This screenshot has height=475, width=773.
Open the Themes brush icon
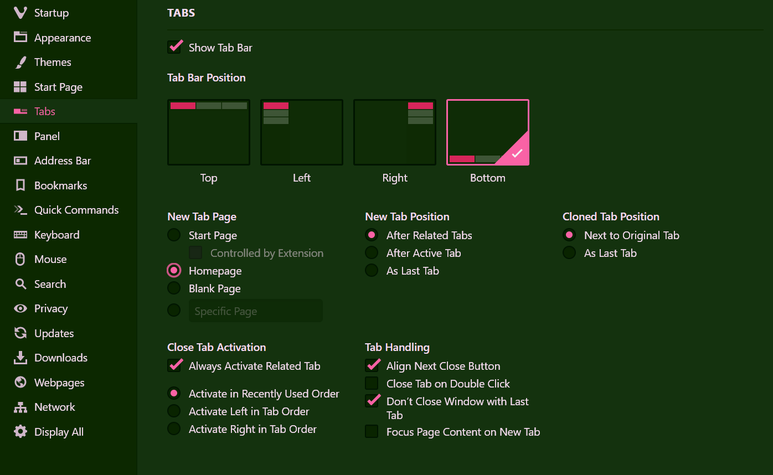point(20,62)
